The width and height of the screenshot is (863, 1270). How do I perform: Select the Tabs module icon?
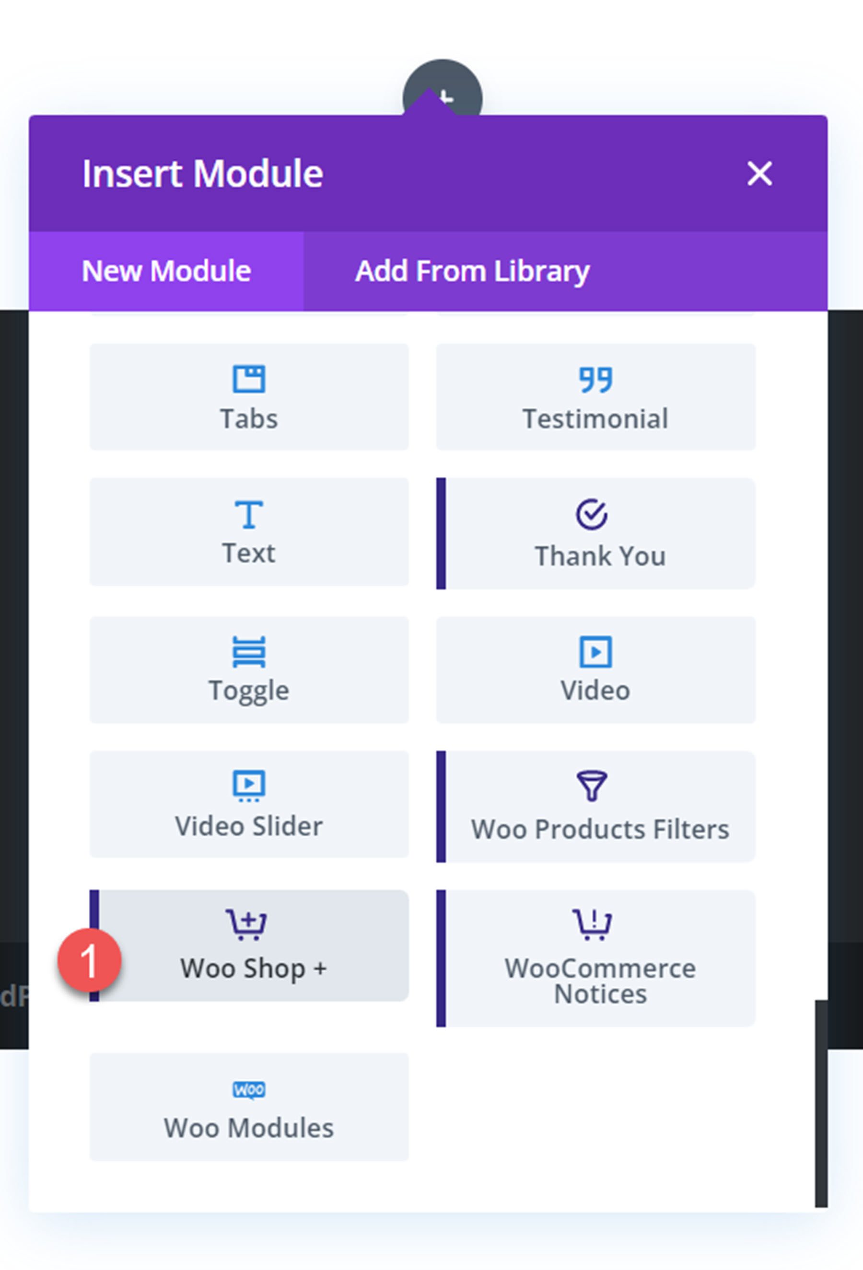pyautogui.click(x=249, y=378)
